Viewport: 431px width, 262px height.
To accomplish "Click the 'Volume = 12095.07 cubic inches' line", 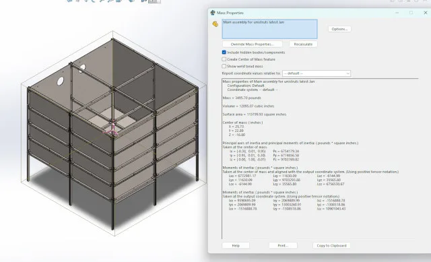I will pyautogui.click(x=248, y=106).
